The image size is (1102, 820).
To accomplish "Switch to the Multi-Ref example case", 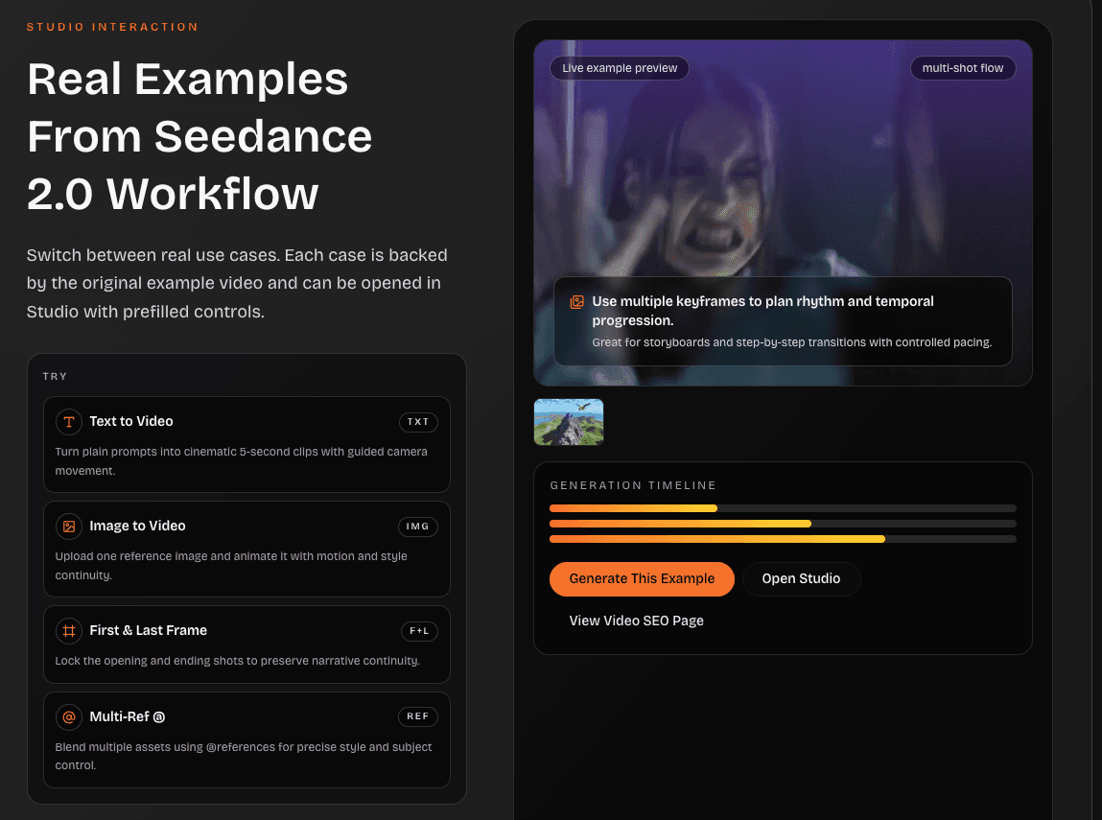I will tap(246, 739).
